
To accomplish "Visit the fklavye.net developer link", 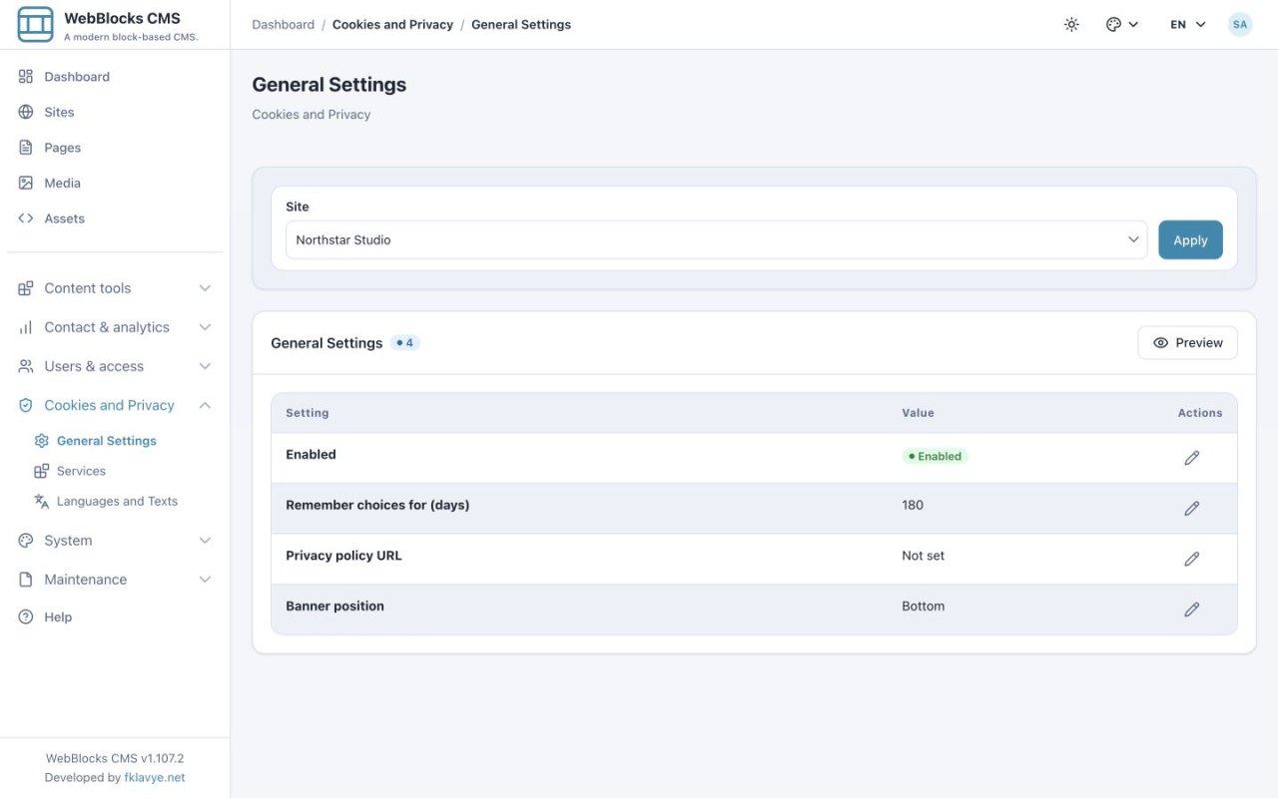I will click(155, 778).
